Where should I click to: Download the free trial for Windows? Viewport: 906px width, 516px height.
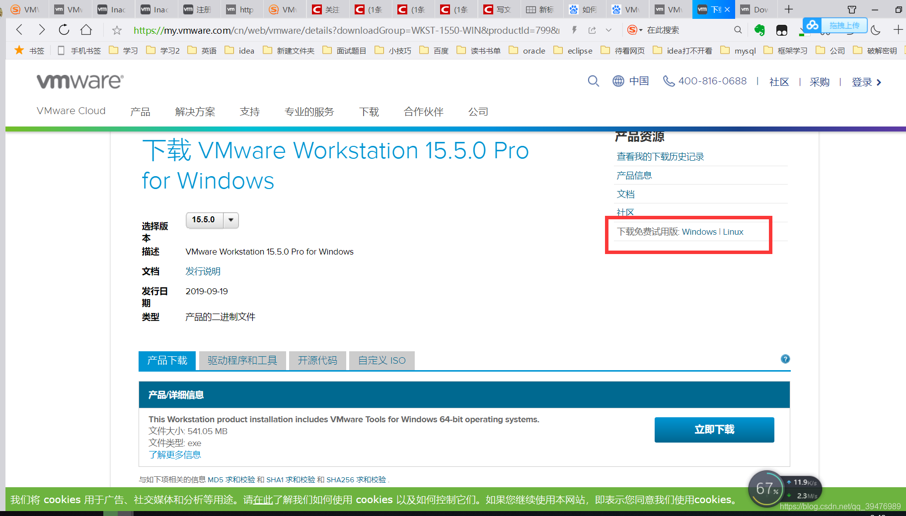click(699, 232)
